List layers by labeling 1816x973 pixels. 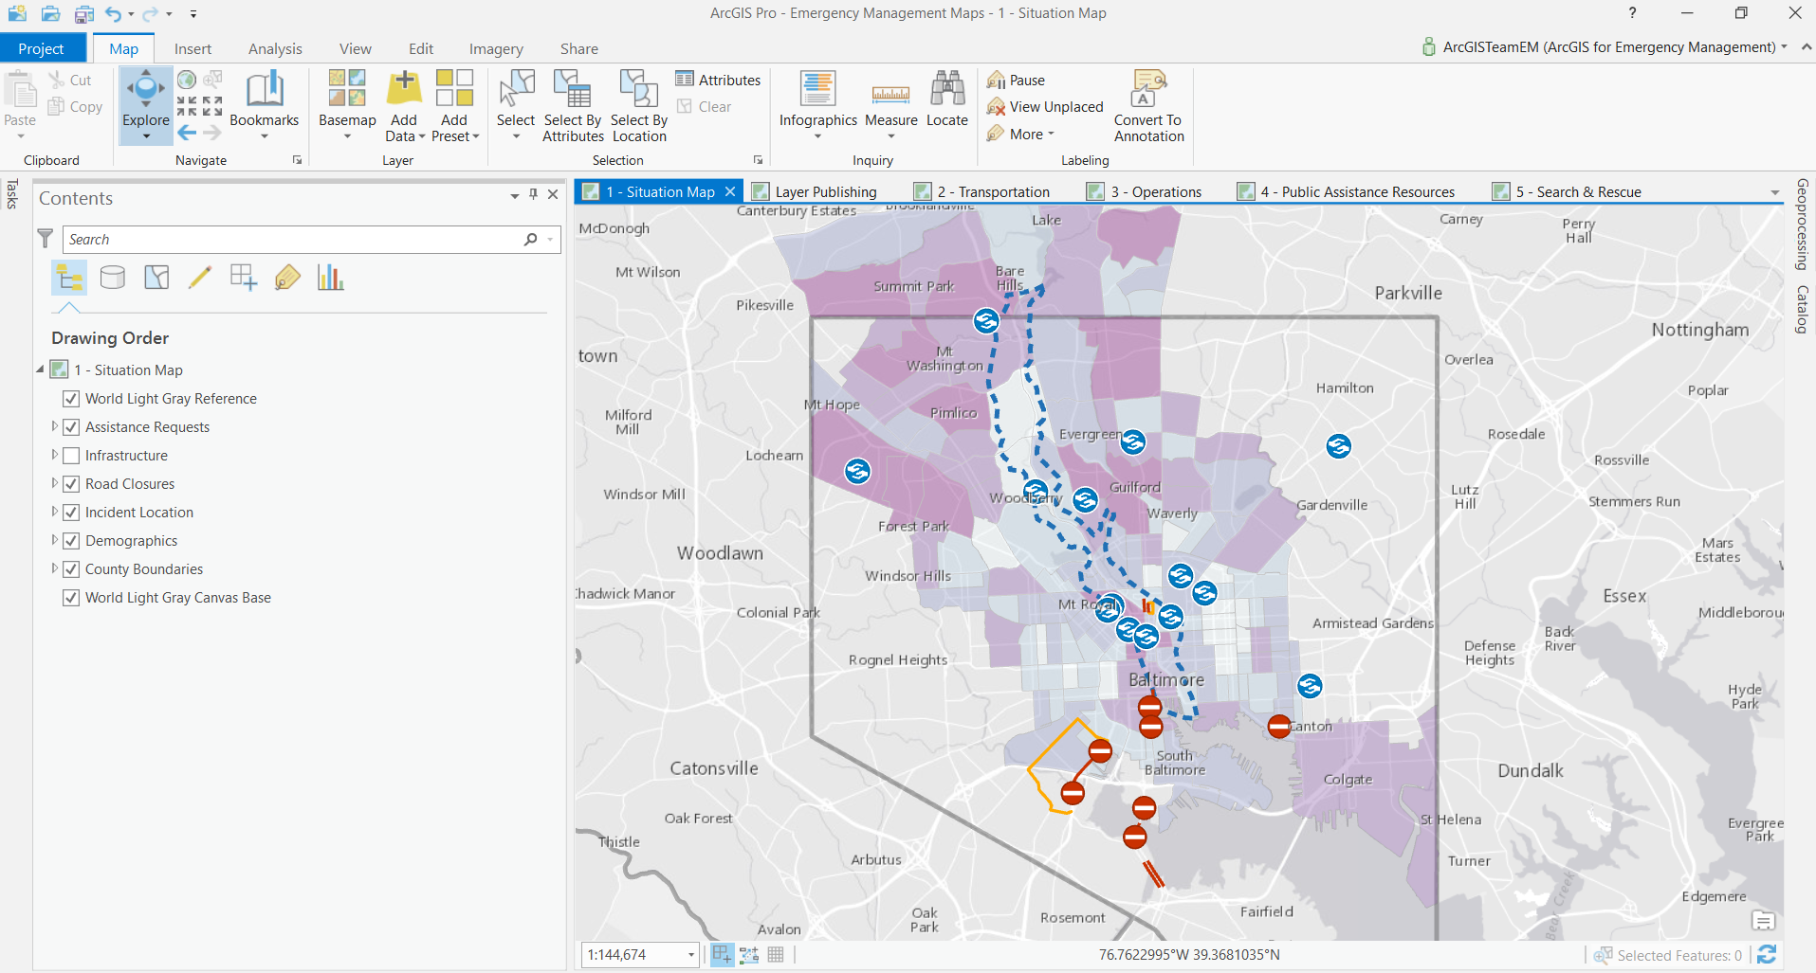(287, 278)
